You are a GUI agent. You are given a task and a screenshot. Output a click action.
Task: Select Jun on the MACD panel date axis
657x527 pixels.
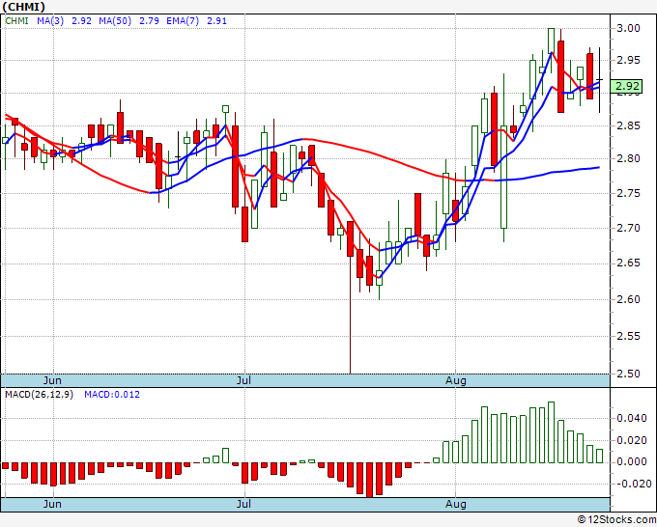[x=52, y=504]
